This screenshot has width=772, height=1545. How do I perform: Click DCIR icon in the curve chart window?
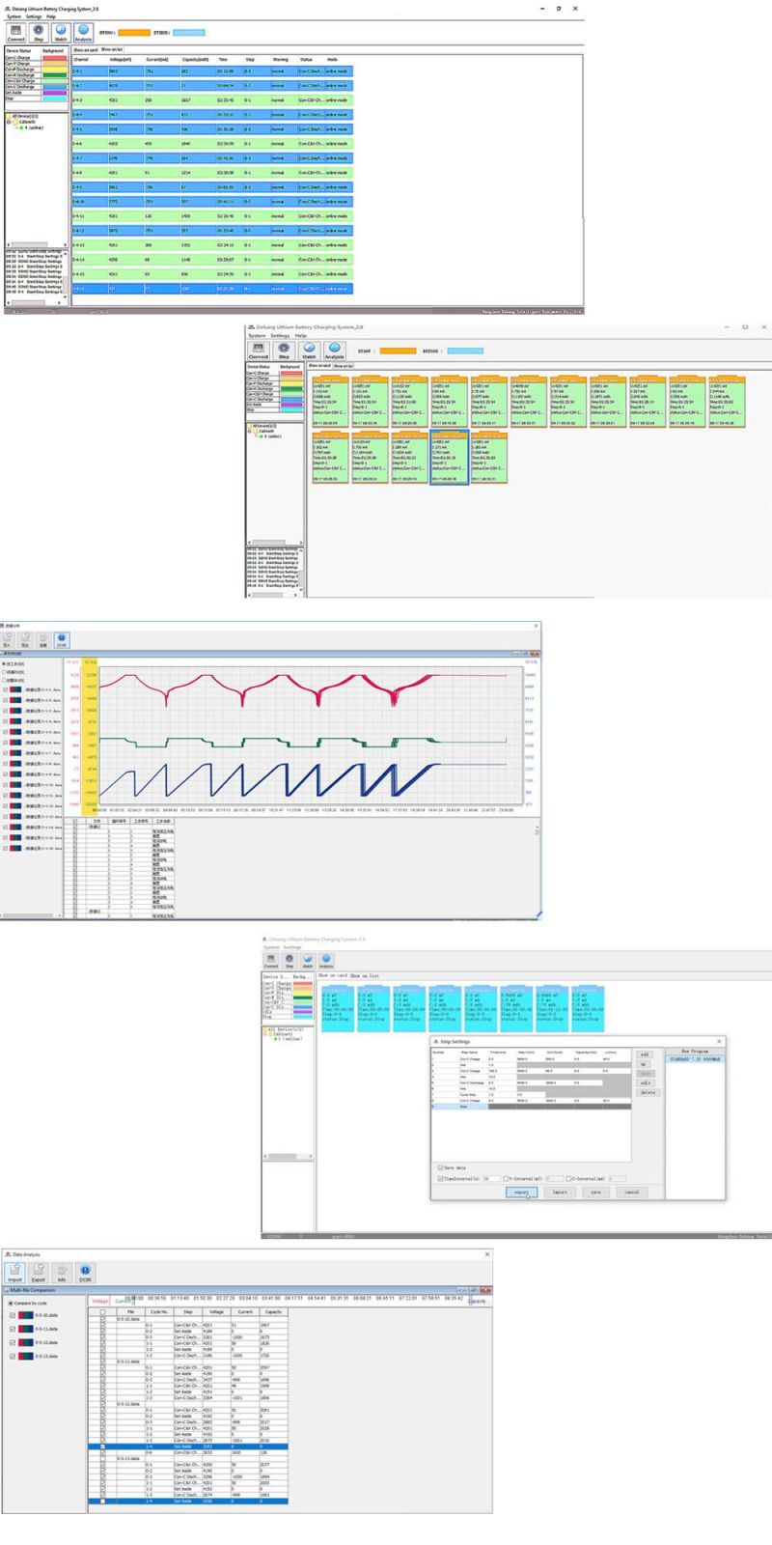[62, 639]
